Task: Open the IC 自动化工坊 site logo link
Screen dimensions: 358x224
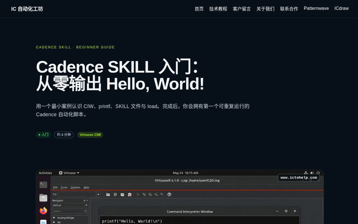Action: coord(27,9)
